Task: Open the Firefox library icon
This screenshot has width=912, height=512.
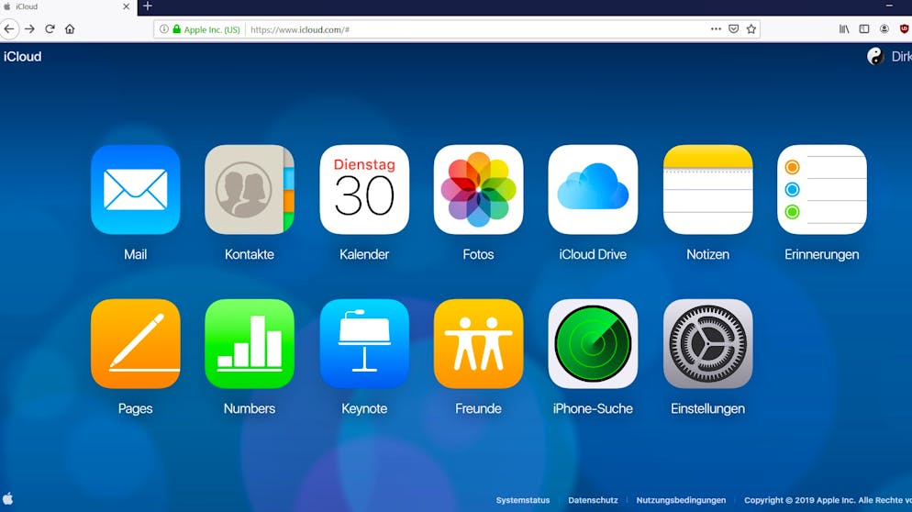Action: coord(844,29)
